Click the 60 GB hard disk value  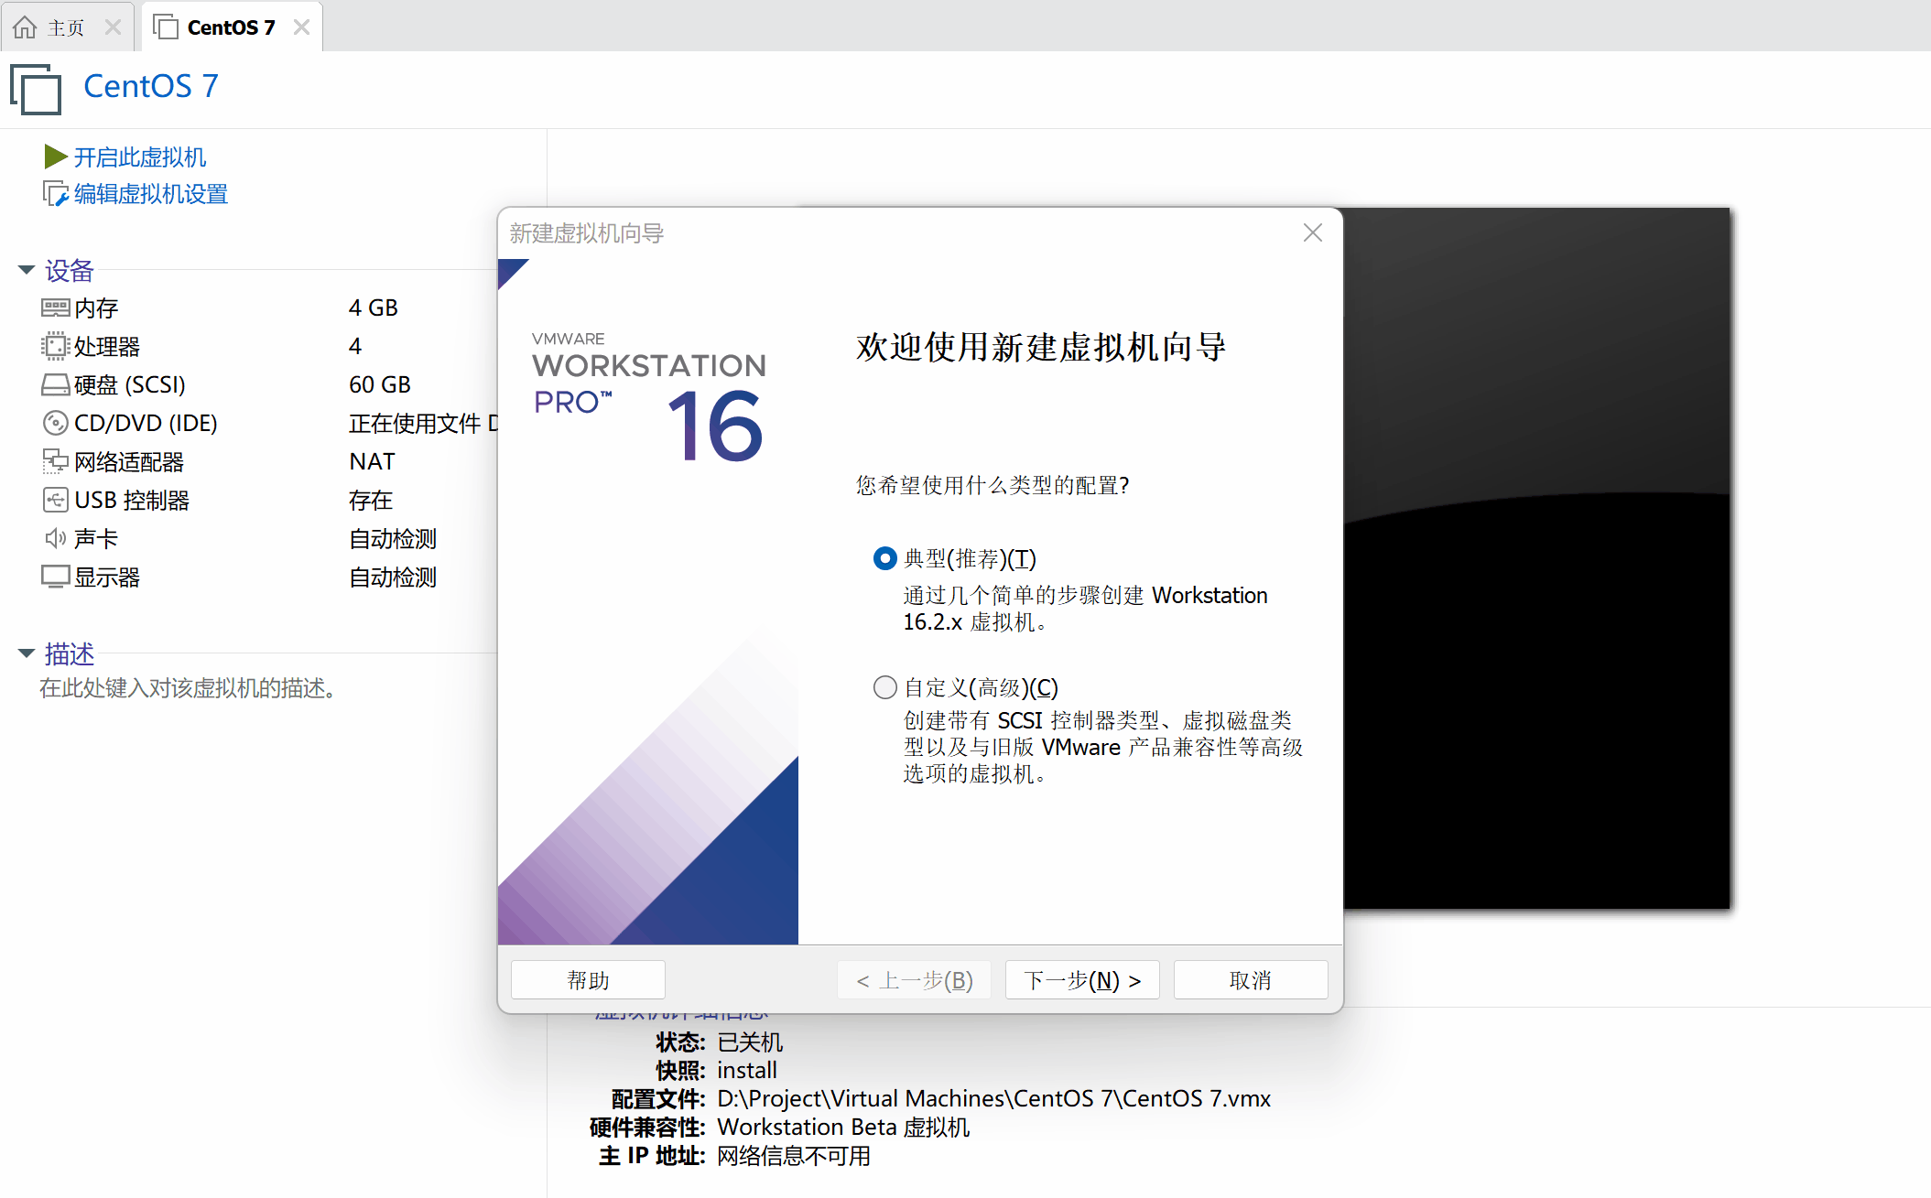pos(380,385)
